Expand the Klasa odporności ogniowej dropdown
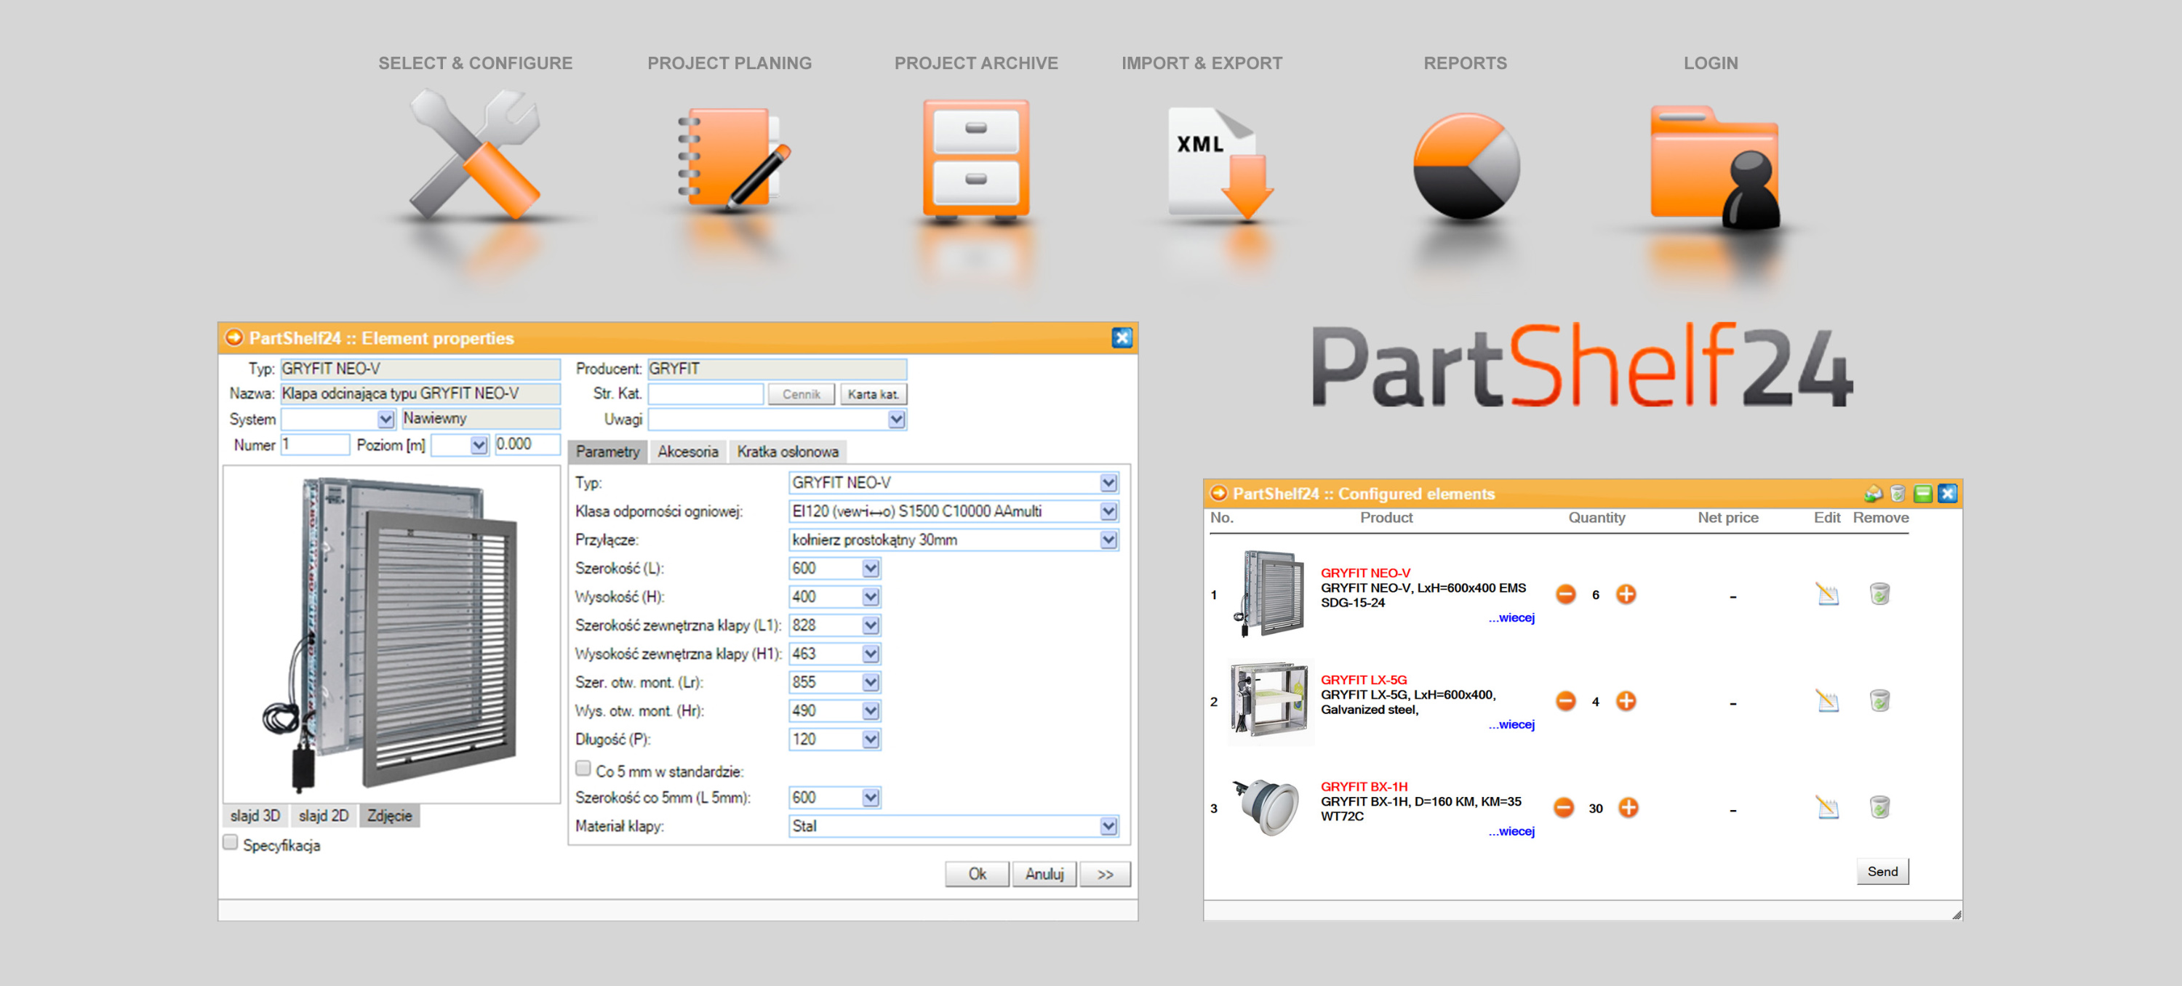 tap(1108, 512)
